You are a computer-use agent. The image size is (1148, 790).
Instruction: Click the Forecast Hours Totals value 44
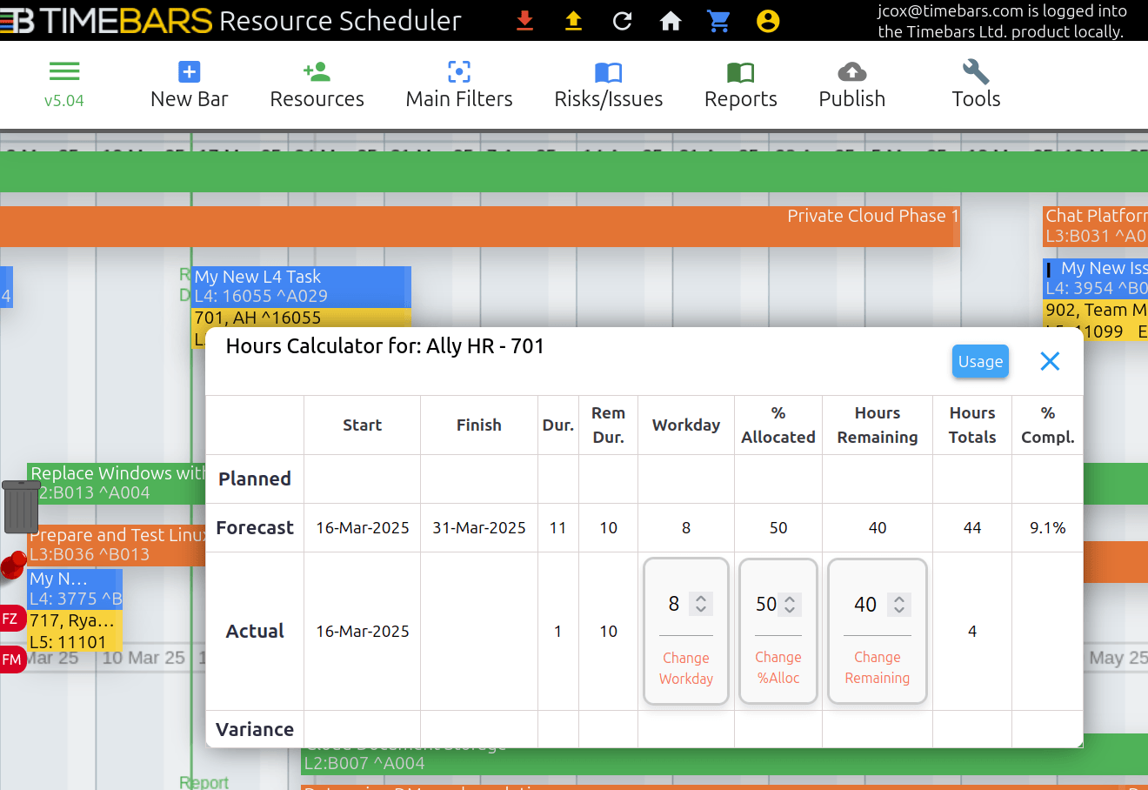pos(972,527)
